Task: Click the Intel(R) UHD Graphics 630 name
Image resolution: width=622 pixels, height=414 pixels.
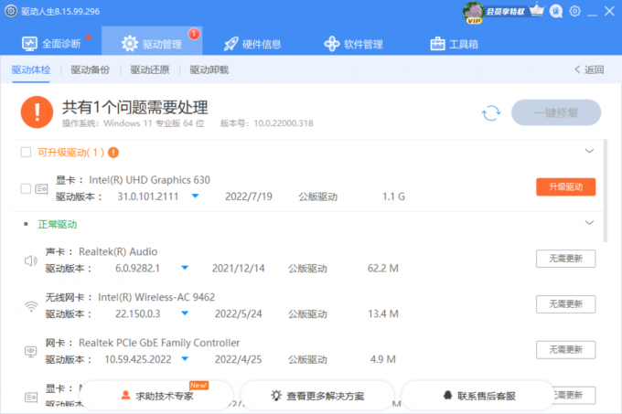Action: click(149, 180)
